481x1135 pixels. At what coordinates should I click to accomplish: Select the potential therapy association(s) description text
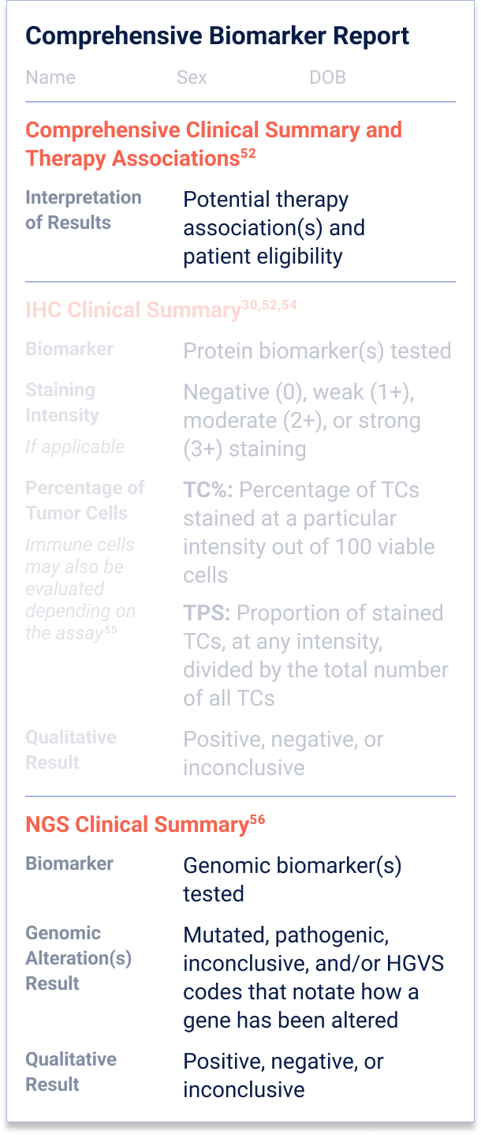pos(274,228)
